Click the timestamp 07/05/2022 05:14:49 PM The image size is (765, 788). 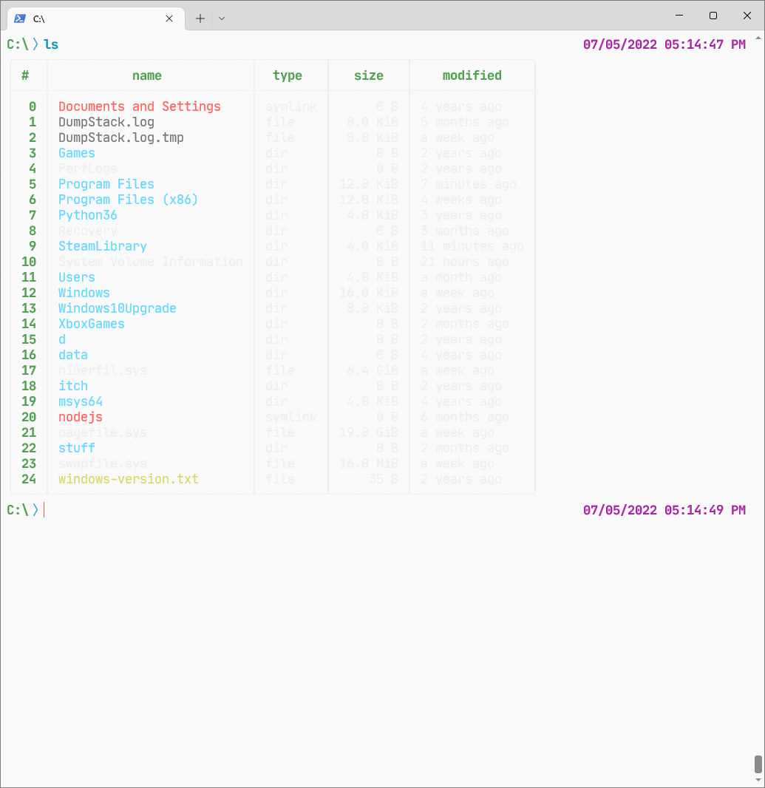click(663, 510)
